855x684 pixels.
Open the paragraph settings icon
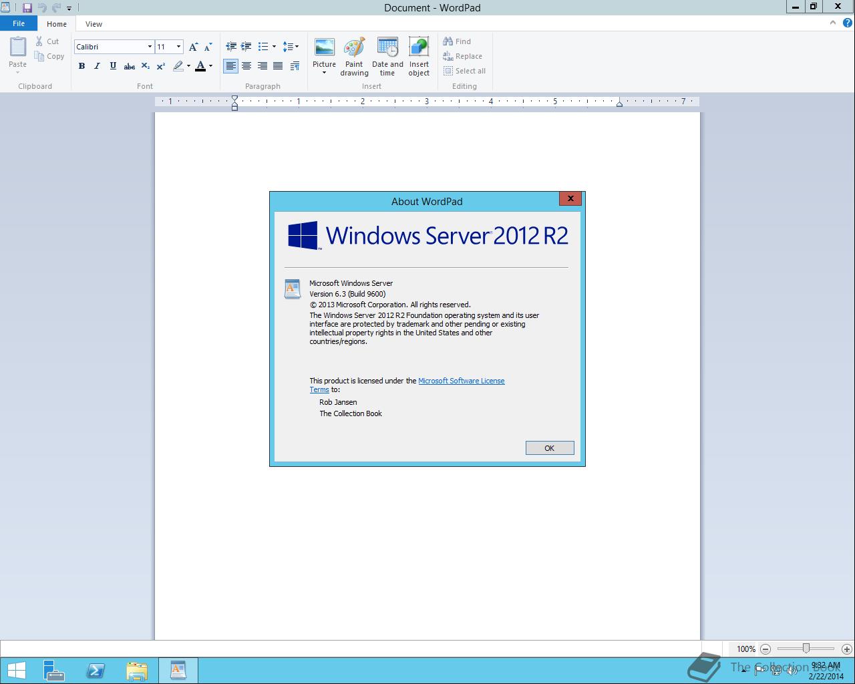pyautogui.click(x=295, y=66)
